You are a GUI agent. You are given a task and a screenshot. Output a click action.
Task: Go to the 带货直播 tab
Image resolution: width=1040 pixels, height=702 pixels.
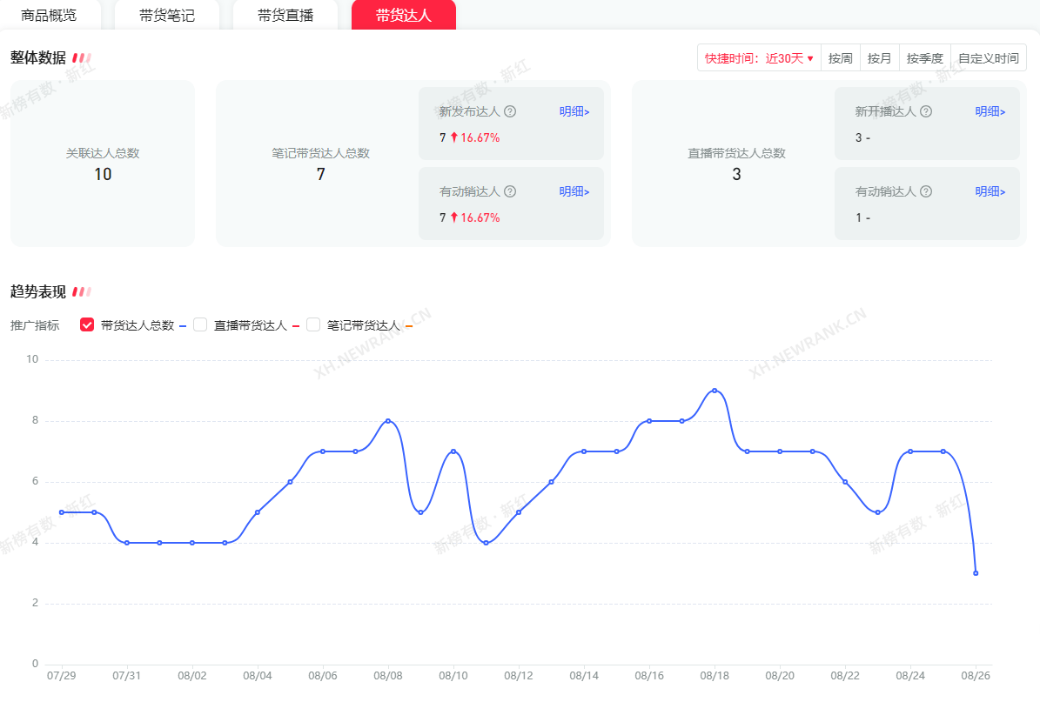tap(285, 16)
